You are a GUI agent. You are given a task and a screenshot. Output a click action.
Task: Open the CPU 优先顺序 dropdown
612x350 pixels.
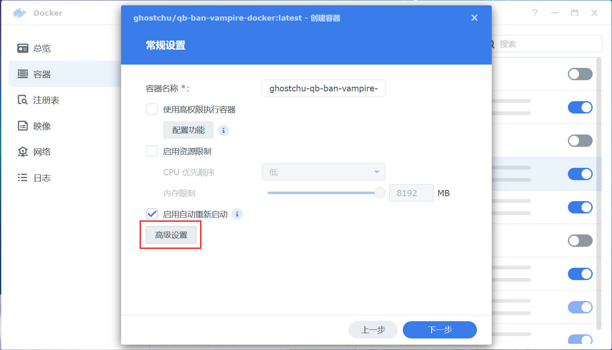pos(323,172)
